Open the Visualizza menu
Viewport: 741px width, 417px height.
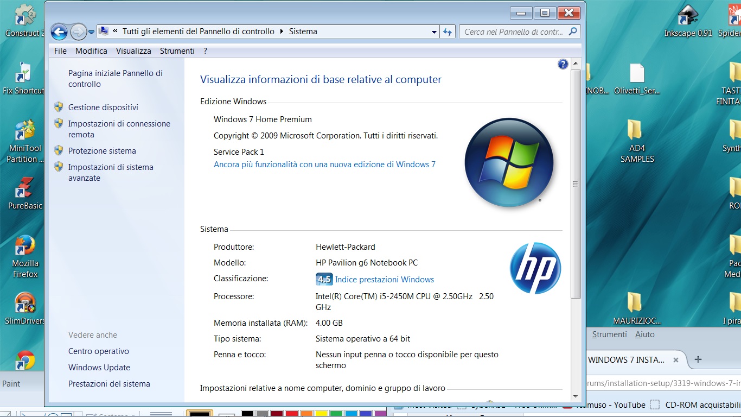click(133, 50)
